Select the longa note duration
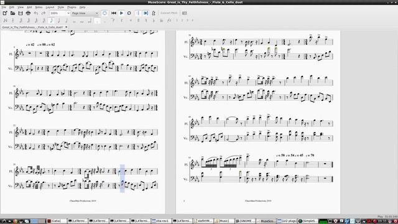Image resolution: width=398 pixels, height=224 pixels. (90, 21)
